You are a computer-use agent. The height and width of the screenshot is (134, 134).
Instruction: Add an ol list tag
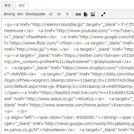pos(59,14)
